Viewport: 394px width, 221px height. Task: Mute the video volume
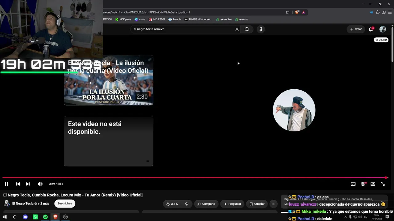pyautogui.click(x=40, y=184)
